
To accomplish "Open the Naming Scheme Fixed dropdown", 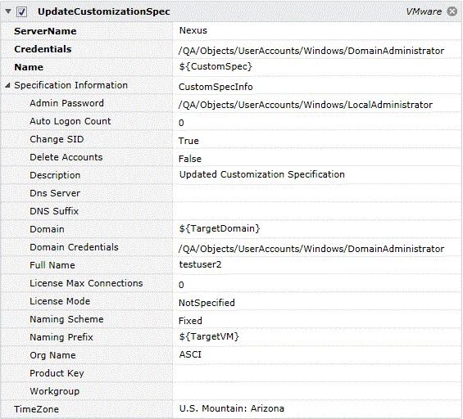I will (317, 319).
